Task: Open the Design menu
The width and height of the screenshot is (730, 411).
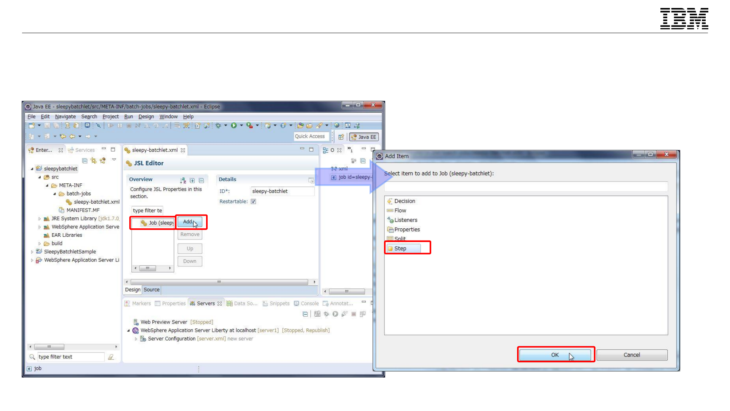Action: pyautogui.click(x=146, y=116)
